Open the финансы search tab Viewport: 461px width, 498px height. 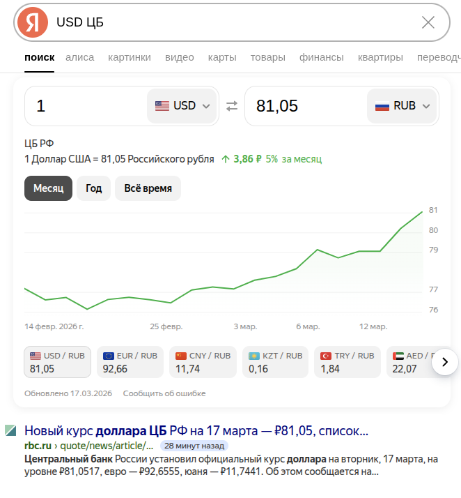click(321, 57)
